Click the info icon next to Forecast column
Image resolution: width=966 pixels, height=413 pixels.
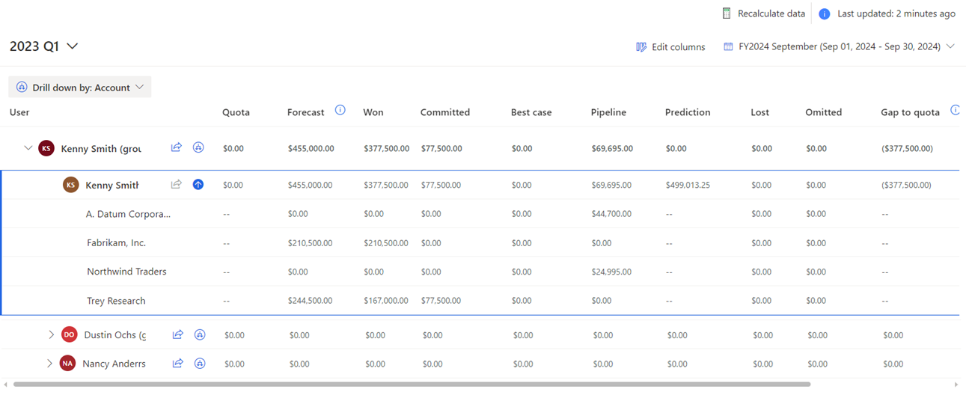(x=340, y=111)
